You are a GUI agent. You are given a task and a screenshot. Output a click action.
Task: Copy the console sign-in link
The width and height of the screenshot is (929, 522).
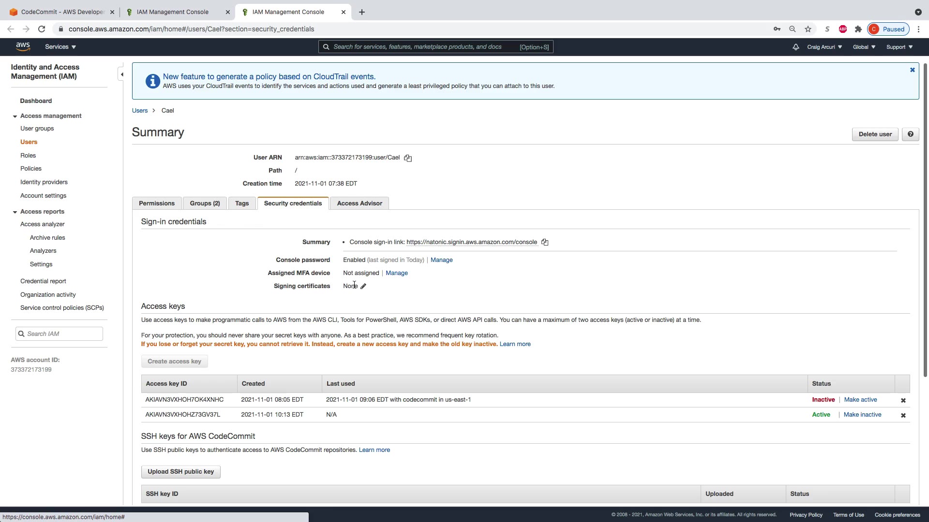545,242
